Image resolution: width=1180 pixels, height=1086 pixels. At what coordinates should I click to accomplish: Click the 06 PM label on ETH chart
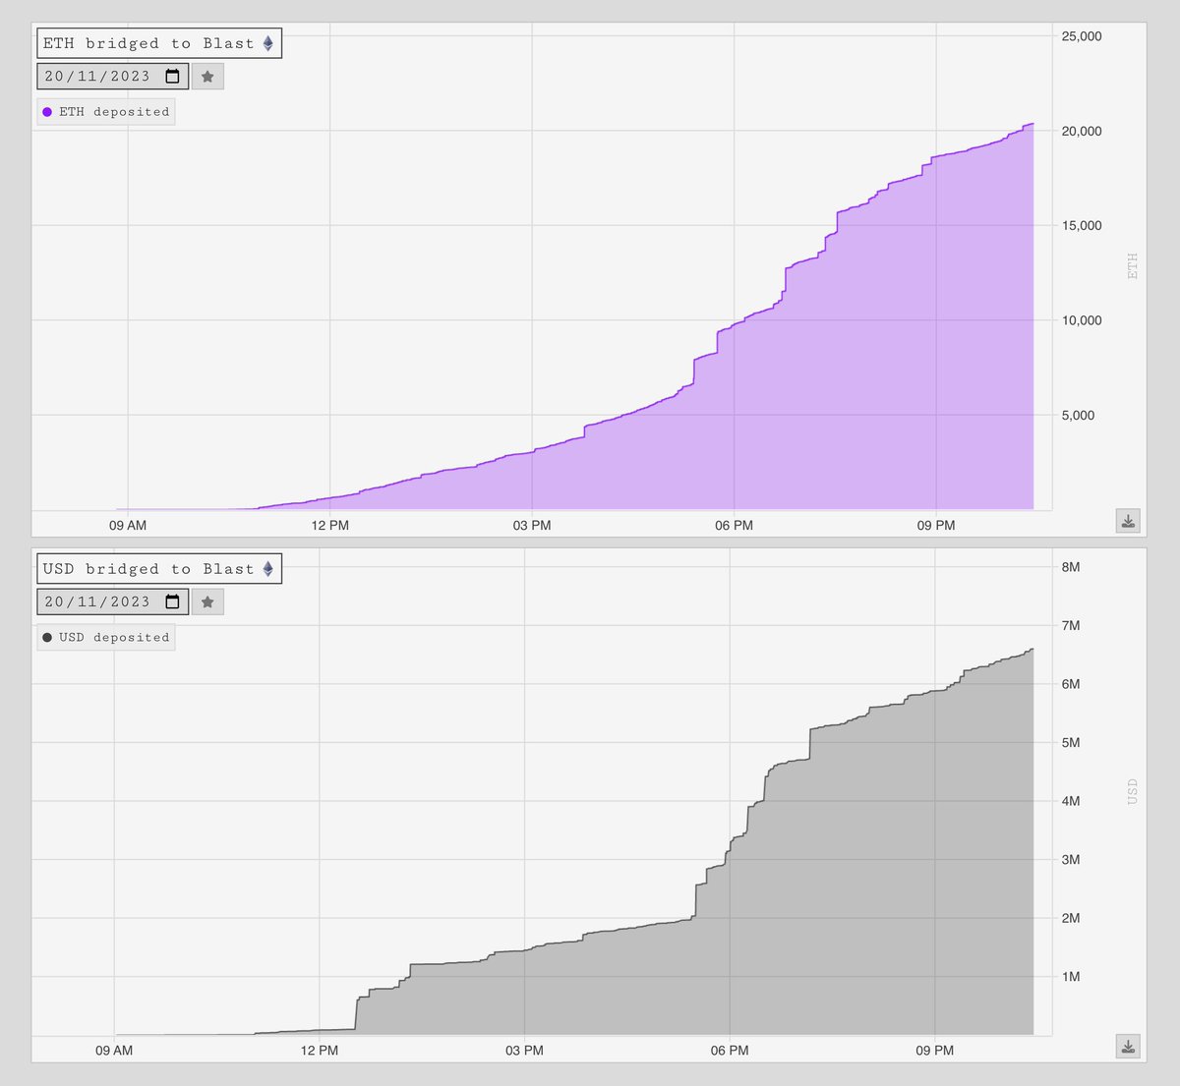click(x=735, y=526)
